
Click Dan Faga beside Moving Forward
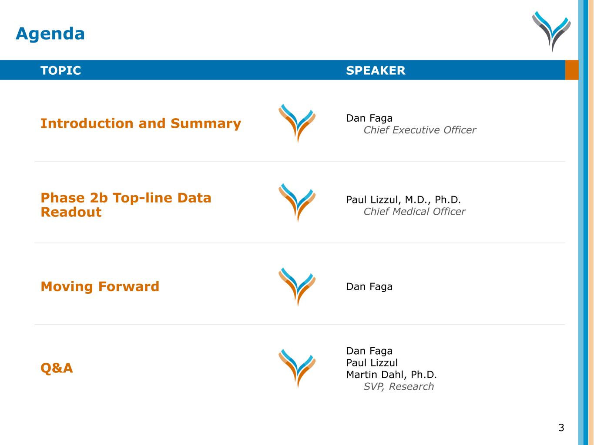[369, 287]
